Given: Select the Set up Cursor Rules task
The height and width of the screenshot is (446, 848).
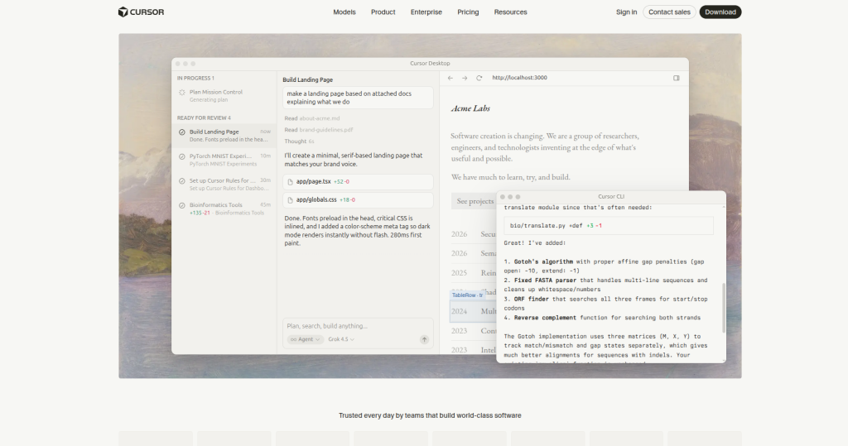Looking at the screenshot, I should click(x=224, y=185).
